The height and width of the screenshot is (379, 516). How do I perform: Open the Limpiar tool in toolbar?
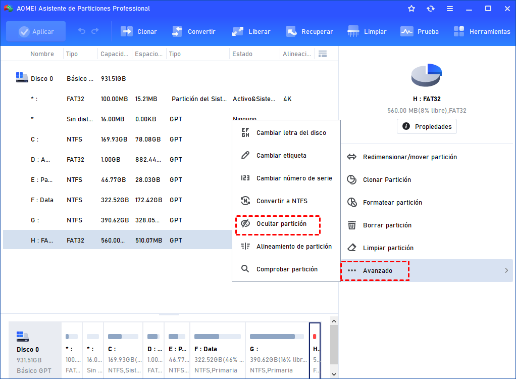(x=367, y=32)
